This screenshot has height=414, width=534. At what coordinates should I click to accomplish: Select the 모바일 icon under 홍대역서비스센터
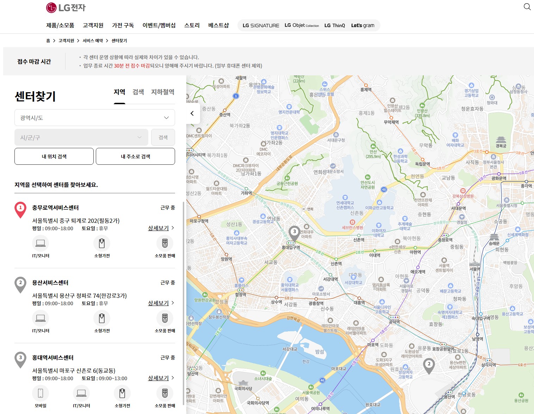[41, 393]
